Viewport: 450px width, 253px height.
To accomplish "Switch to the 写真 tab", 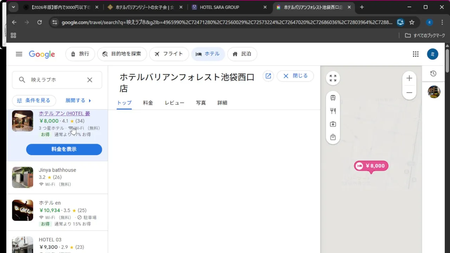I will point(201,103).
